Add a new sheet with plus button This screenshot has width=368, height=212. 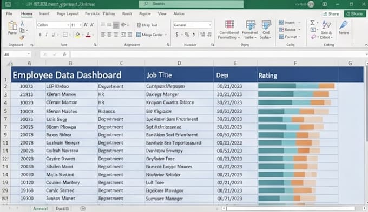pos(83,208)
